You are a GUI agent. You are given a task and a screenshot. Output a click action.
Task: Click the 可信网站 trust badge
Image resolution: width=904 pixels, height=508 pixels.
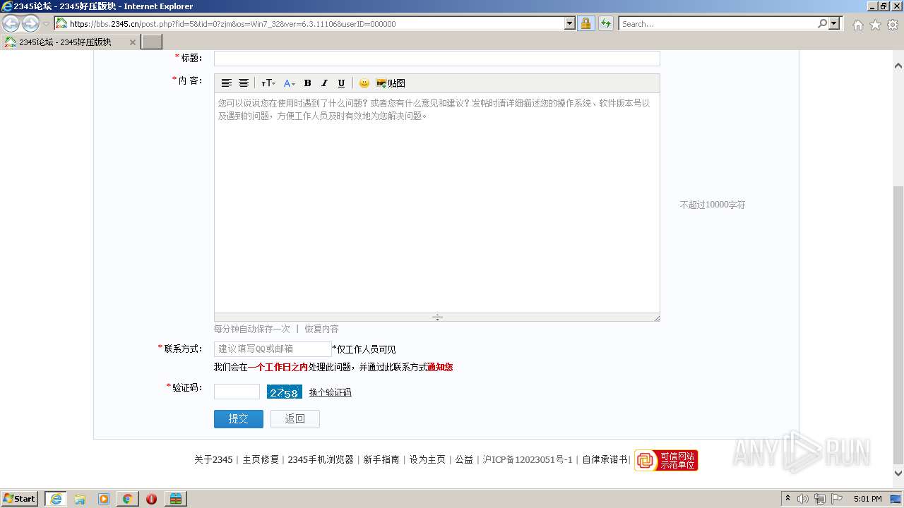pos(666,460)
